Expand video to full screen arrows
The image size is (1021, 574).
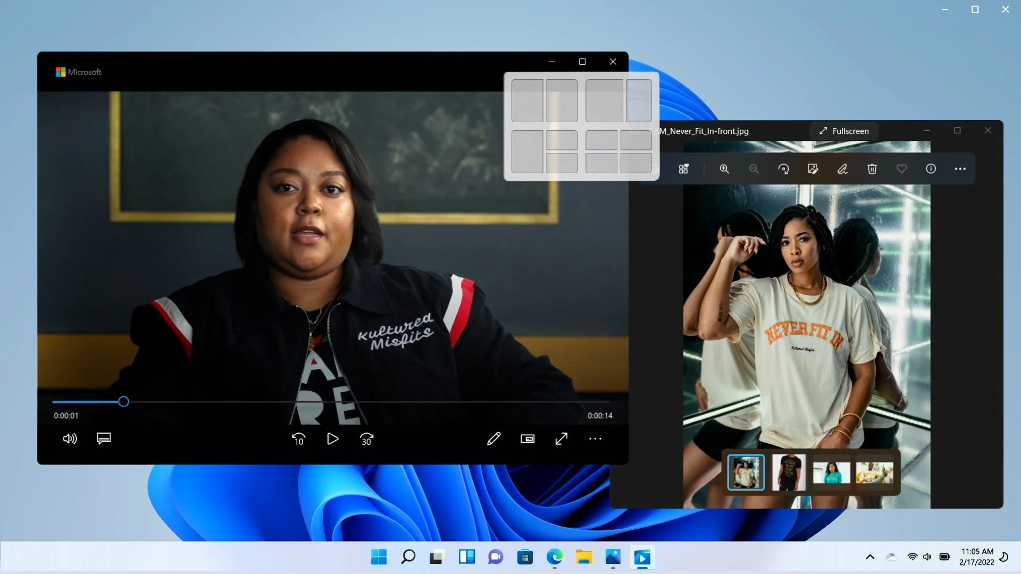[561, 439]
